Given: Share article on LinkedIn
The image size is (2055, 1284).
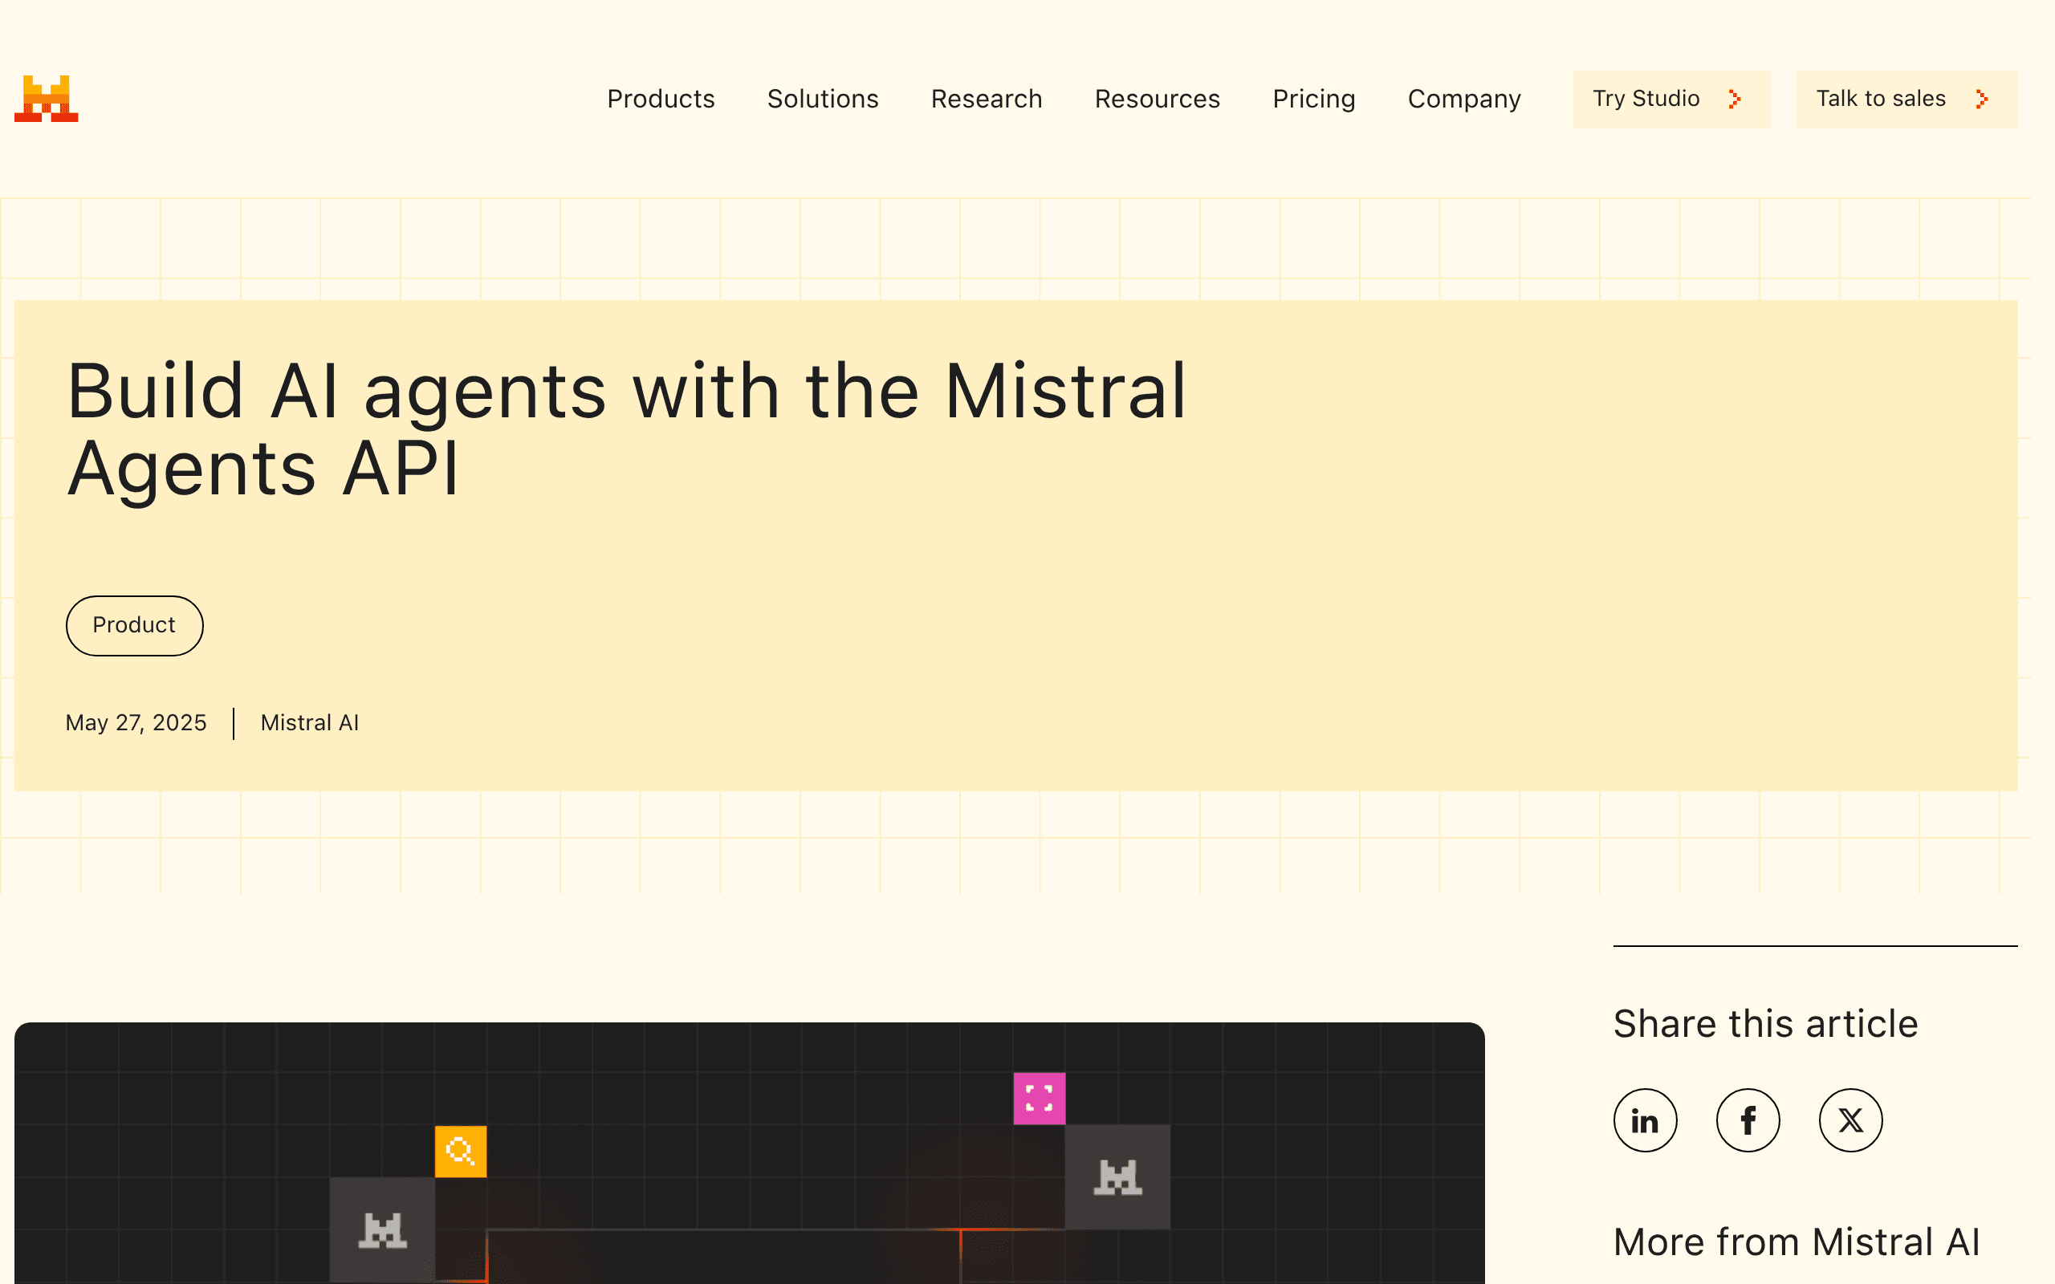Looking at the screenshot, I should coord(1645,1120).
